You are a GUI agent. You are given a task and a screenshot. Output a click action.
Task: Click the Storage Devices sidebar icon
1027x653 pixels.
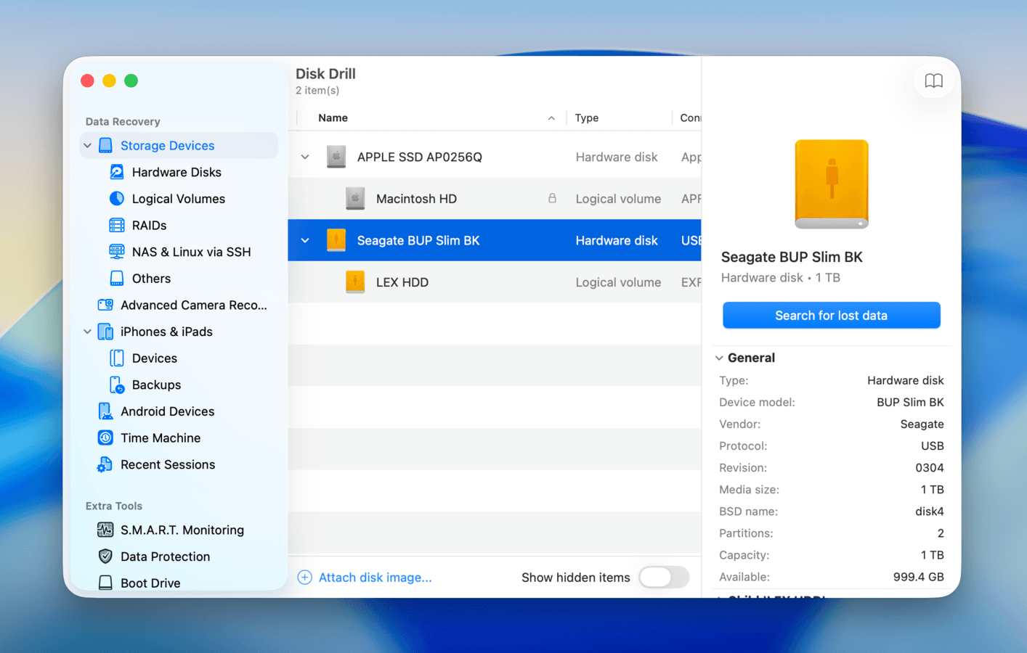click(105, 146)
